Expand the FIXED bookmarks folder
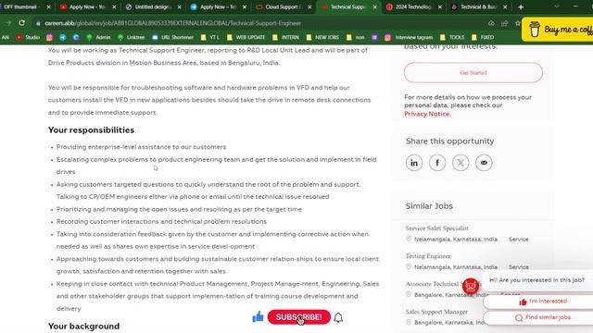This screenshot has height=333, width=593. [483, 37]
